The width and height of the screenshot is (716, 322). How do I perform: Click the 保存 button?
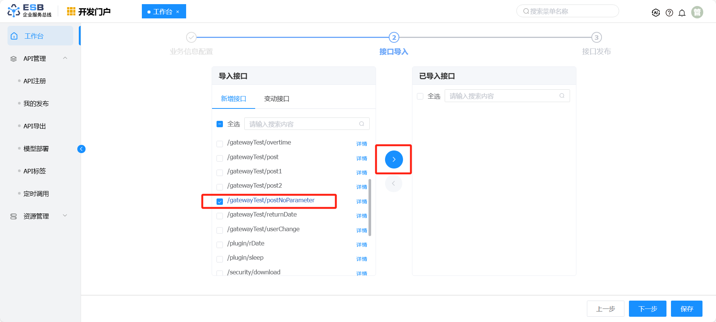[x=686, y=309]
